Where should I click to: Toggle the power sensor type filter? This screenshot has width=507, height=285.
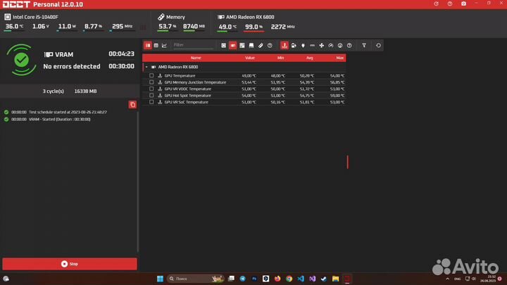(x=294, y=46)
